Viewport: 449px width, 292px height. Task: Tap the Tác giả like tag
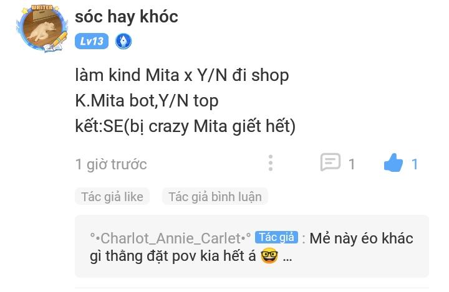pyautogui.click(x=112, y=197)
